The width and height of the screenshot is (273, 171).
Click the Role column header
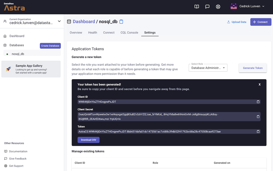click(x=155, y=163)
